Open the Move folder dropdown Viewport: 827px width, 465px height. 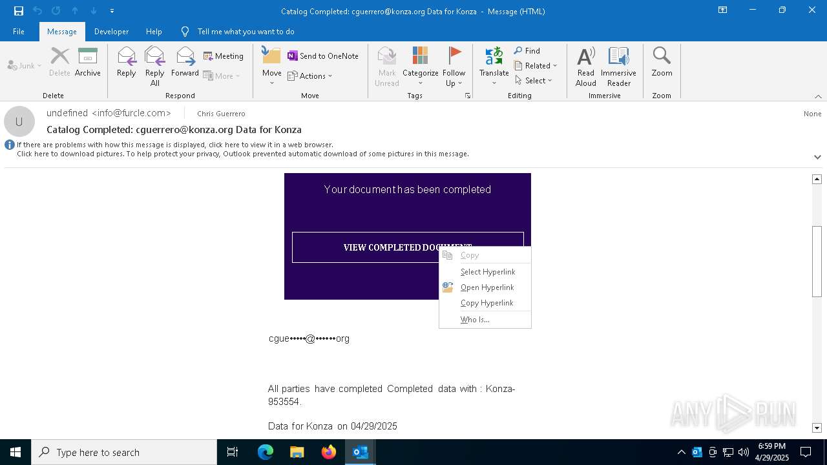[x=271, y=66]
